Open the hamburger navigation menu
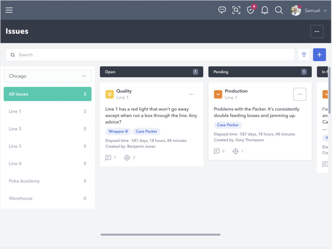The height and width of the screenshot is (249, 332). [9, 10]
